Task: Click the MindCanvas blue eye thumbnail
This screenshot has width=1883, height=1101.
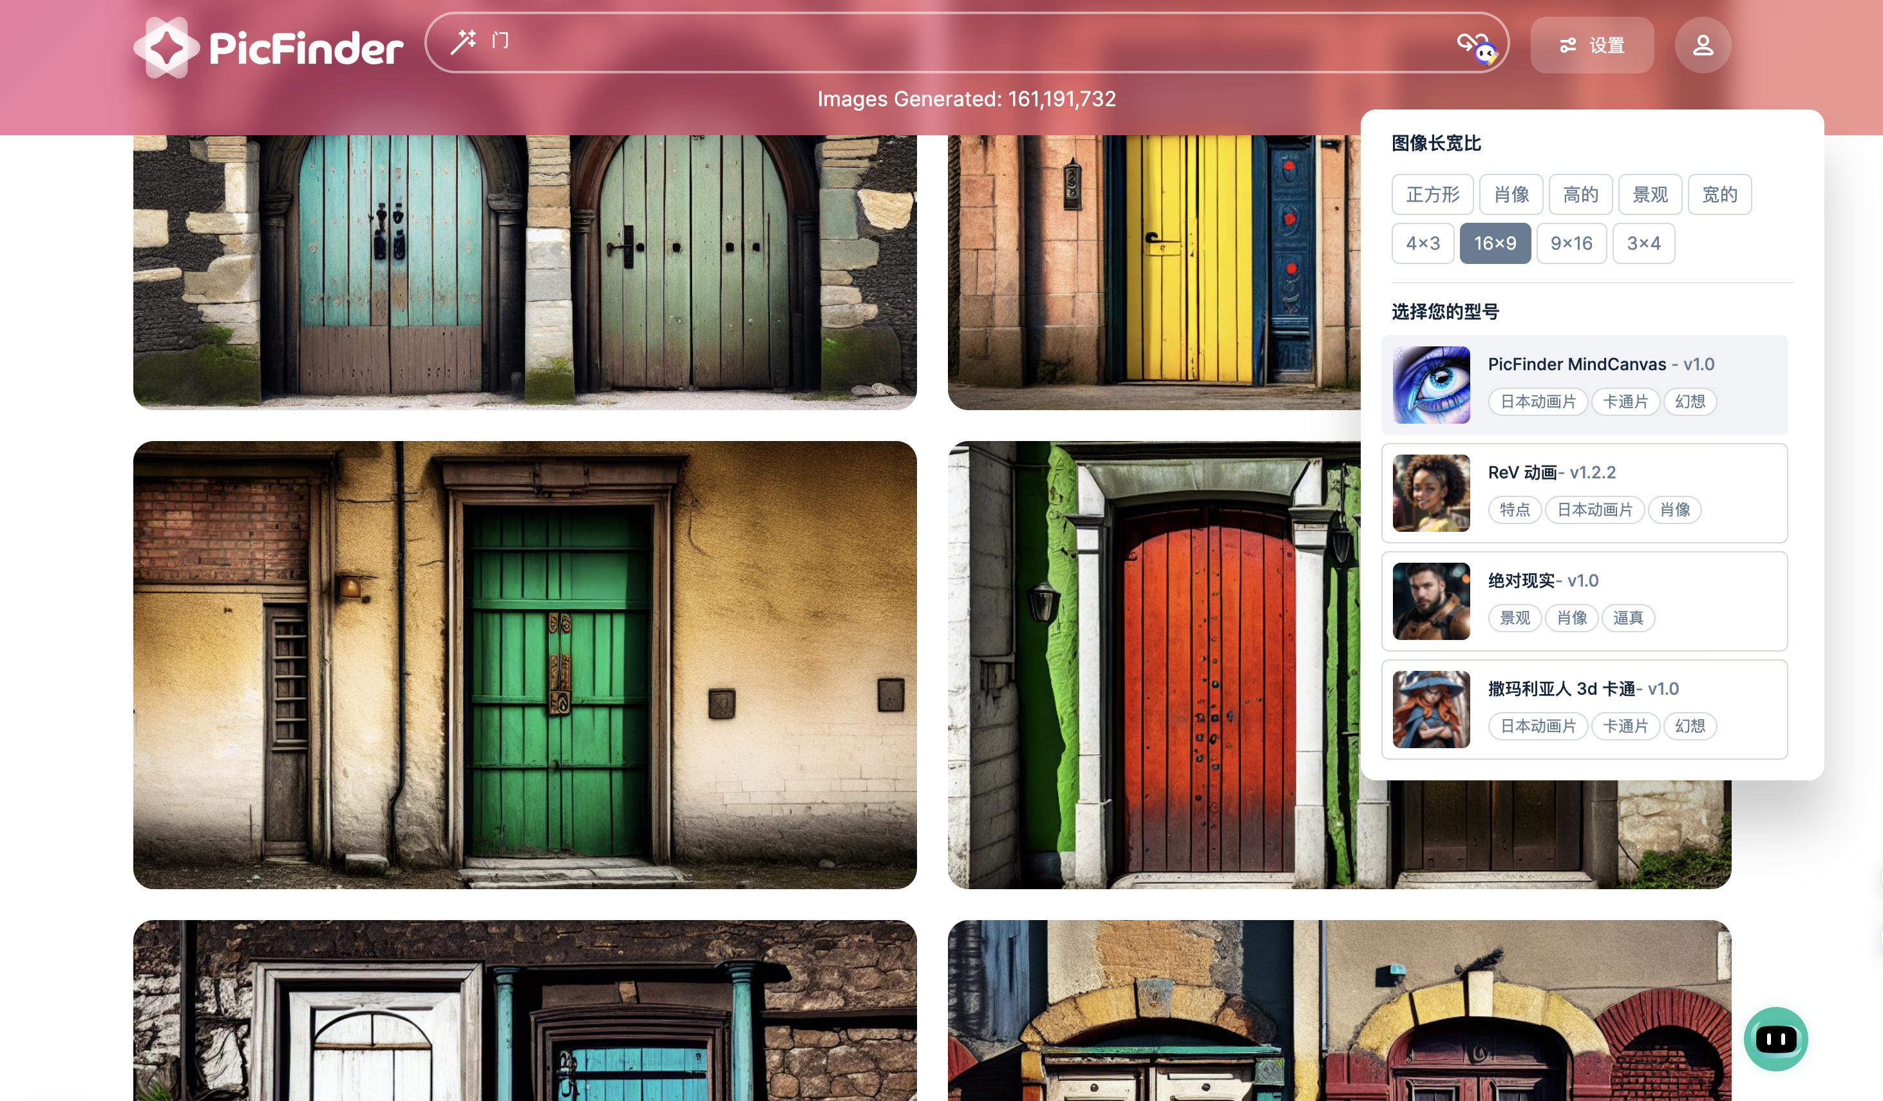Action: coord(1431,384)
